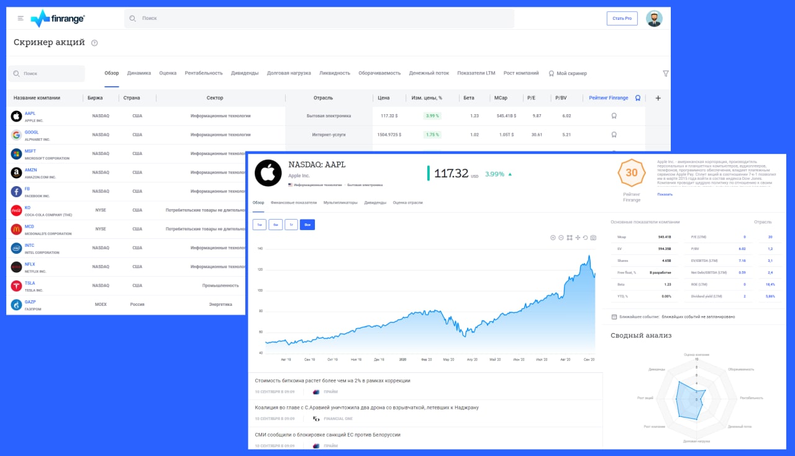Click the top global Поиск search field
Viewport: 795px width, 456px height.
[319, 19]
